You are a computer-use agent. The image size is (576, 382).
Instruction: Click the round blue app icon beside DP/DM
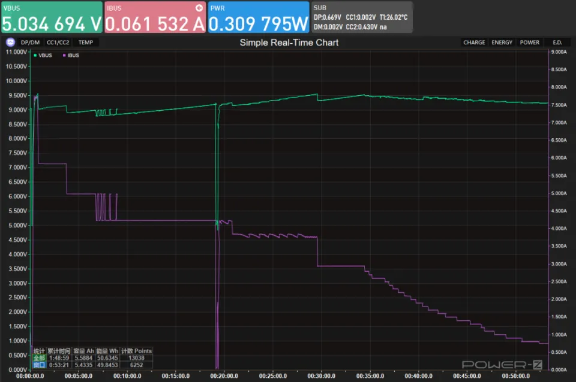10,43
